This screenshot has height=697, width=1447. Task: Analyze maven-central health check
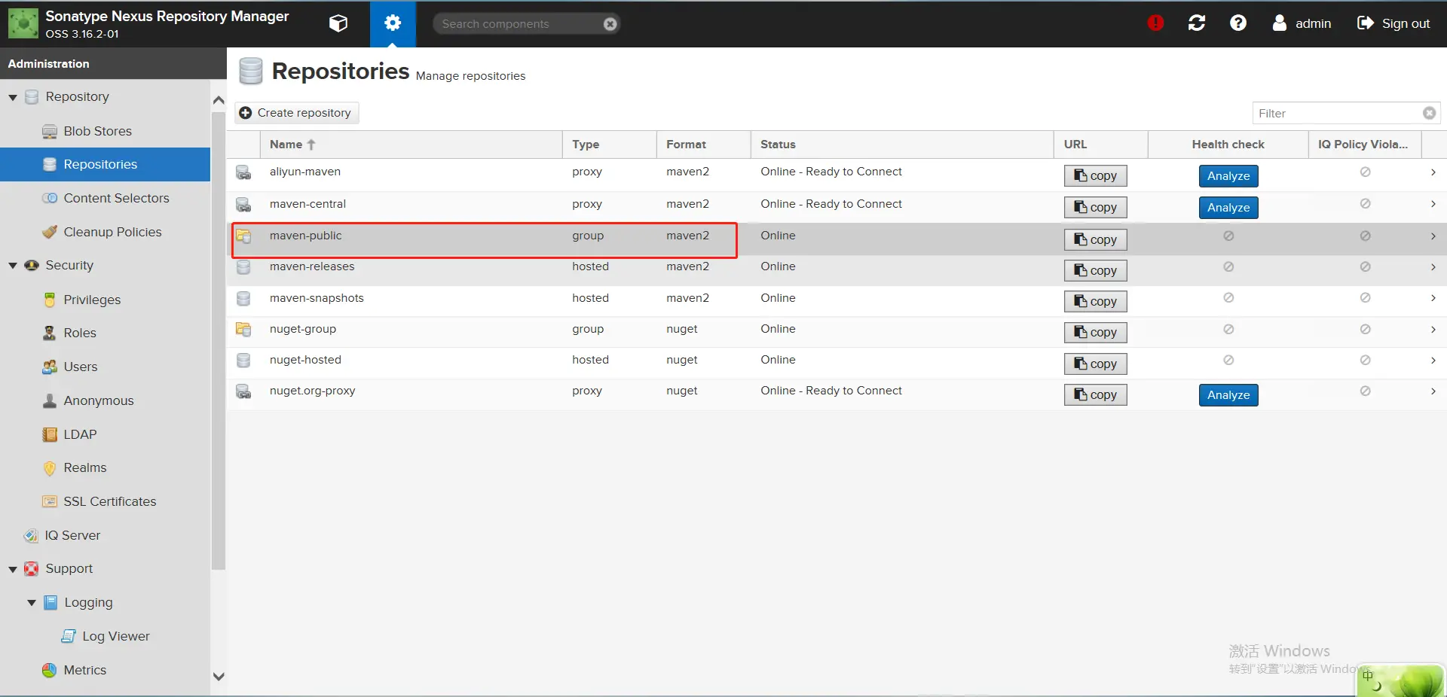click(1228, 207)
